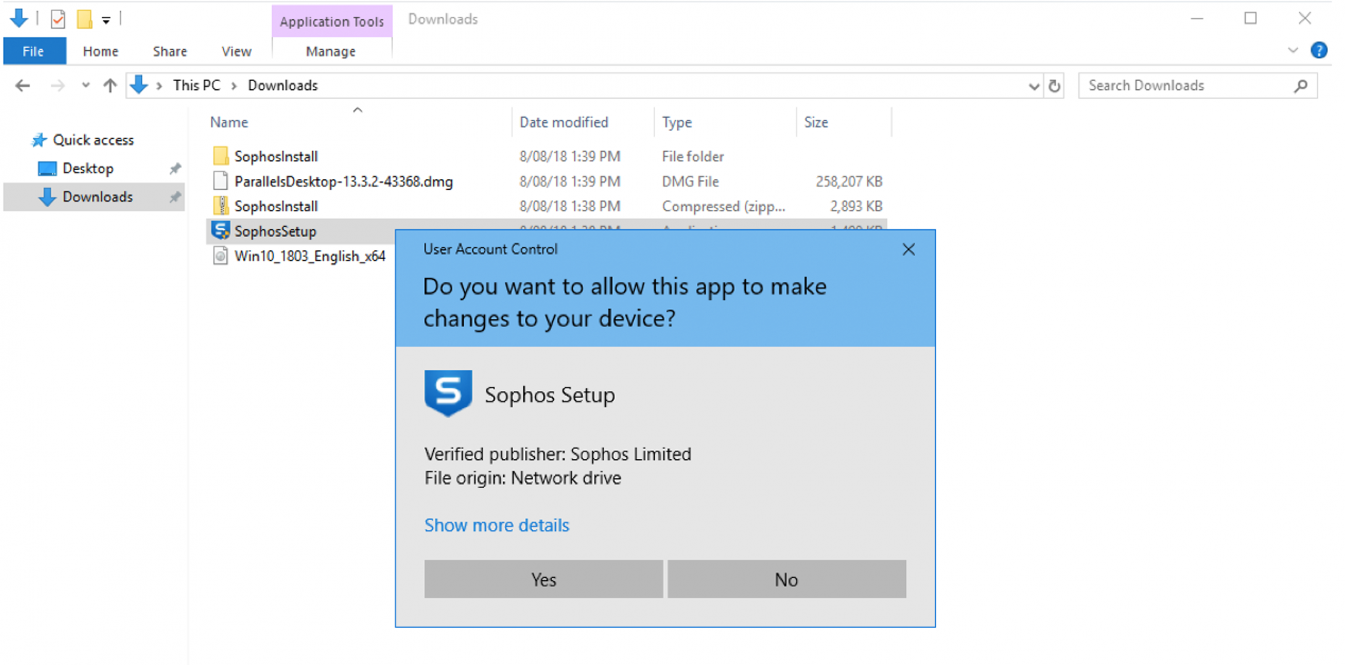Image resolution: width=1345 pixels, height=665 pixels.
Task: Click the File folder type cell
Action: point(693,156)
